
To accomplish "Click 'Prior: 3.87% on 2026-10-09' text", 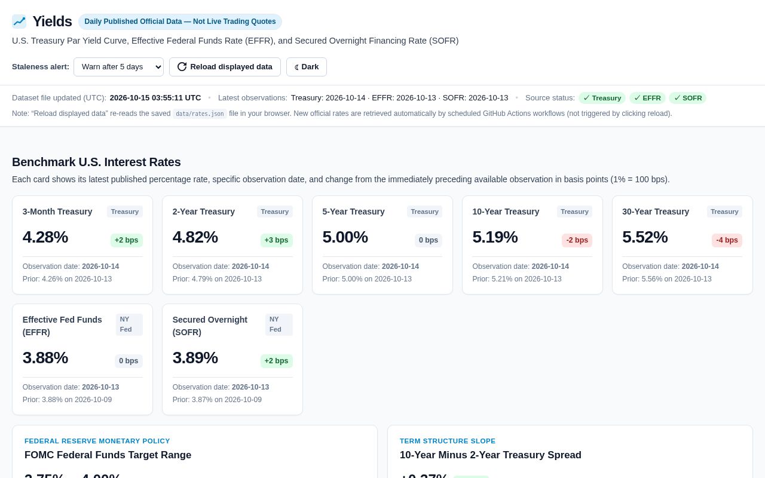I will tap(217, 400).
